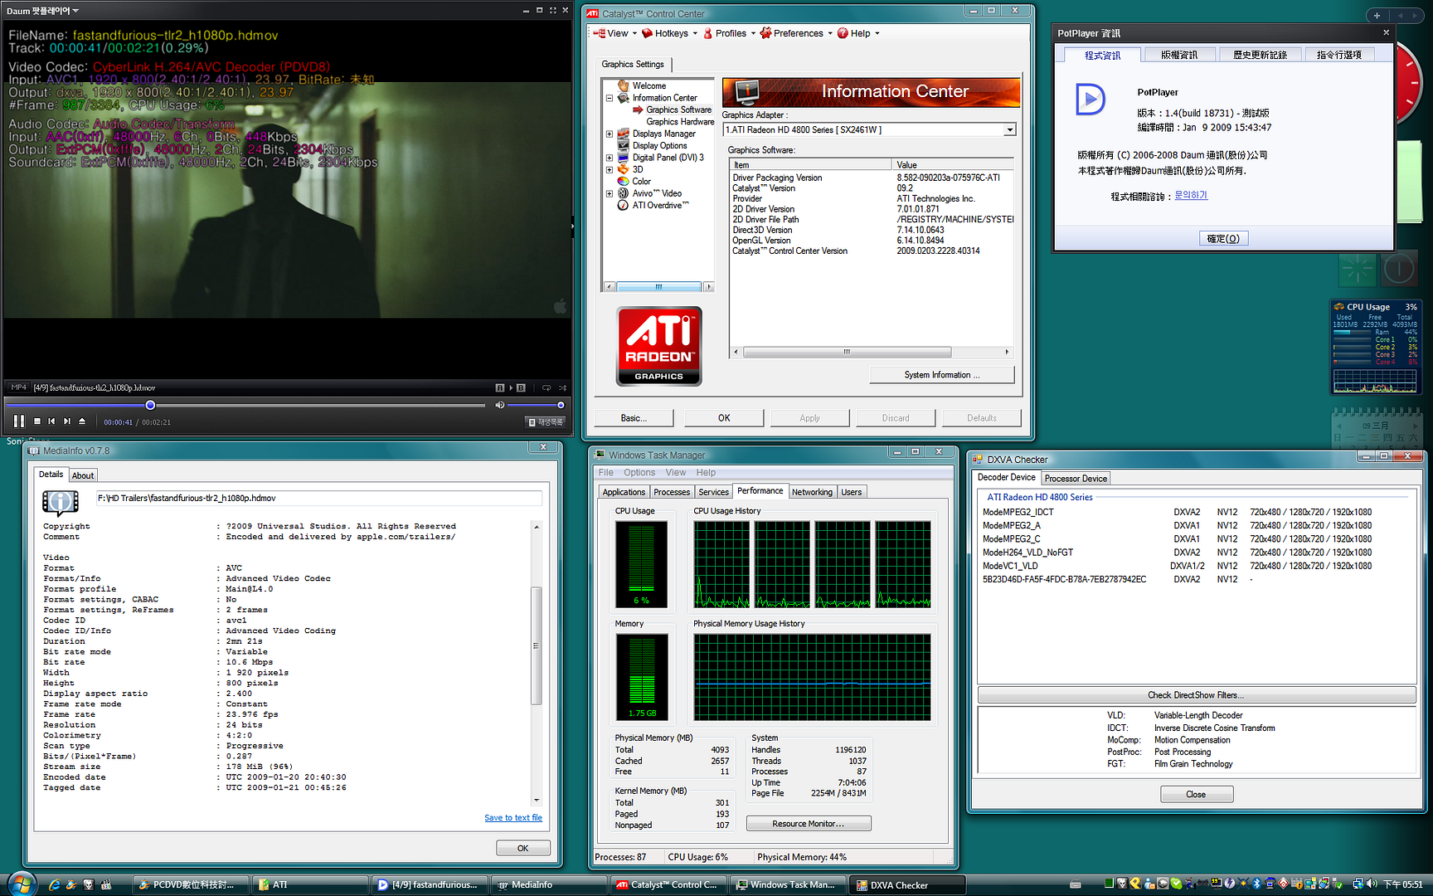
Task: Open the Daum PotPlayer title menu arrow
Action: tap(75, 11)
